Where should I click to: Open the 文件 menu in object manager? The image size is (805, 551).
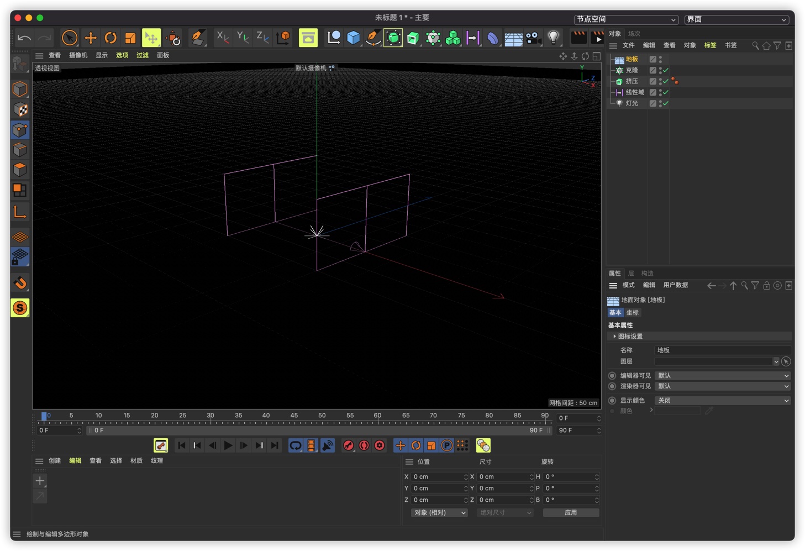pyautogui.click(x=629, y=45)
